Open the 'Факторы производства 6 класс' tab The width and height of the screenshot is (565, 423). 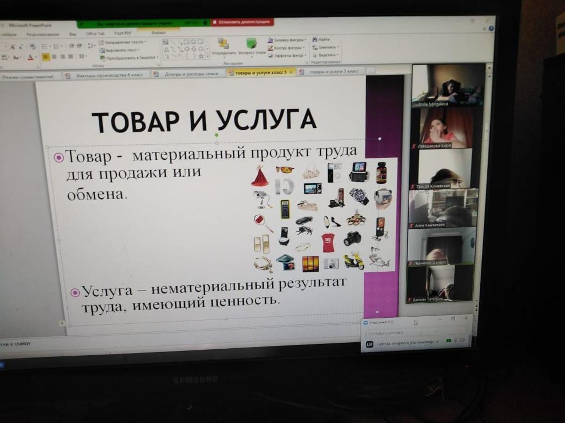coord(108,75)
